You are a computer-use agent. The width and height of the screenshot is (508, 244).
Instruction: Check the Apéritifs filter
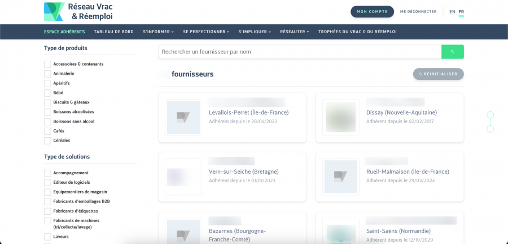[47, 83]
